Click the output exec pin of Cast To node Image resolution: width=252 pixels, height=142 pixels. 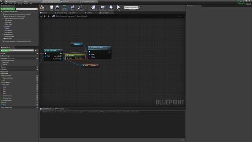click(x=61, y=53)
